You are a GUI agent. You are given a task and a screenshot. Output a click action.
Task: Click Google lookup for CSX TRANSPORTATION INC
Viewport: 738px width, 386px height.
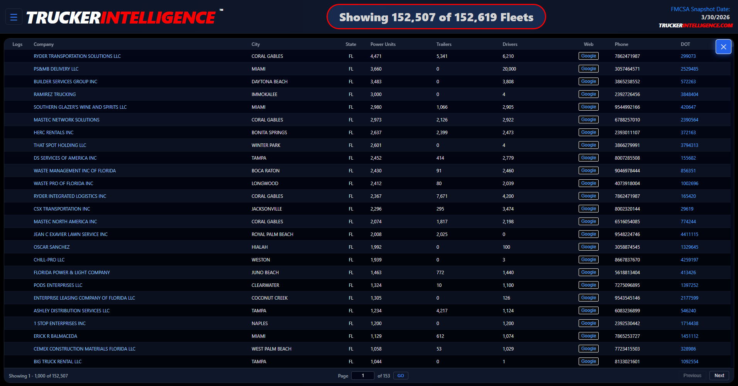pyautogui.click(x=588, y=208)
